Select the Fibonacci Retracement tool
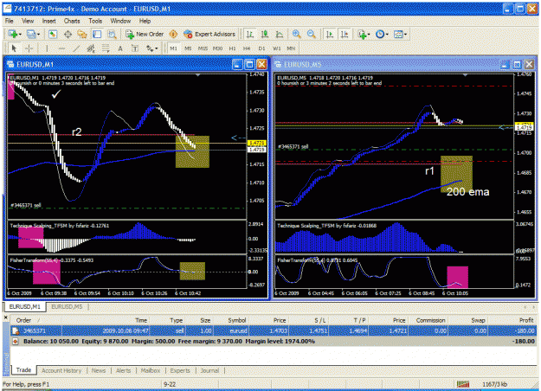 [106, 48]
